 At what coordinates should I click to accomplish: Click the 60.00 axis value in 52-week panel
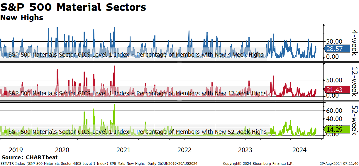(x=334, y=111)
